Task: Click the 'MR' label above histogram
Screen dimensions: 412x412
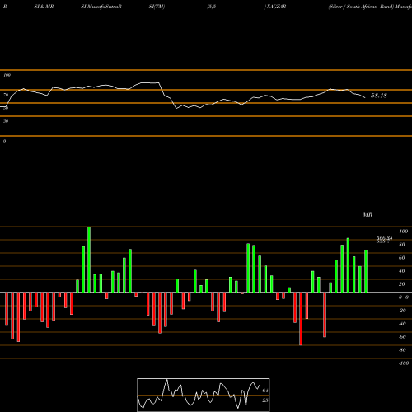Action: [368, 214]
